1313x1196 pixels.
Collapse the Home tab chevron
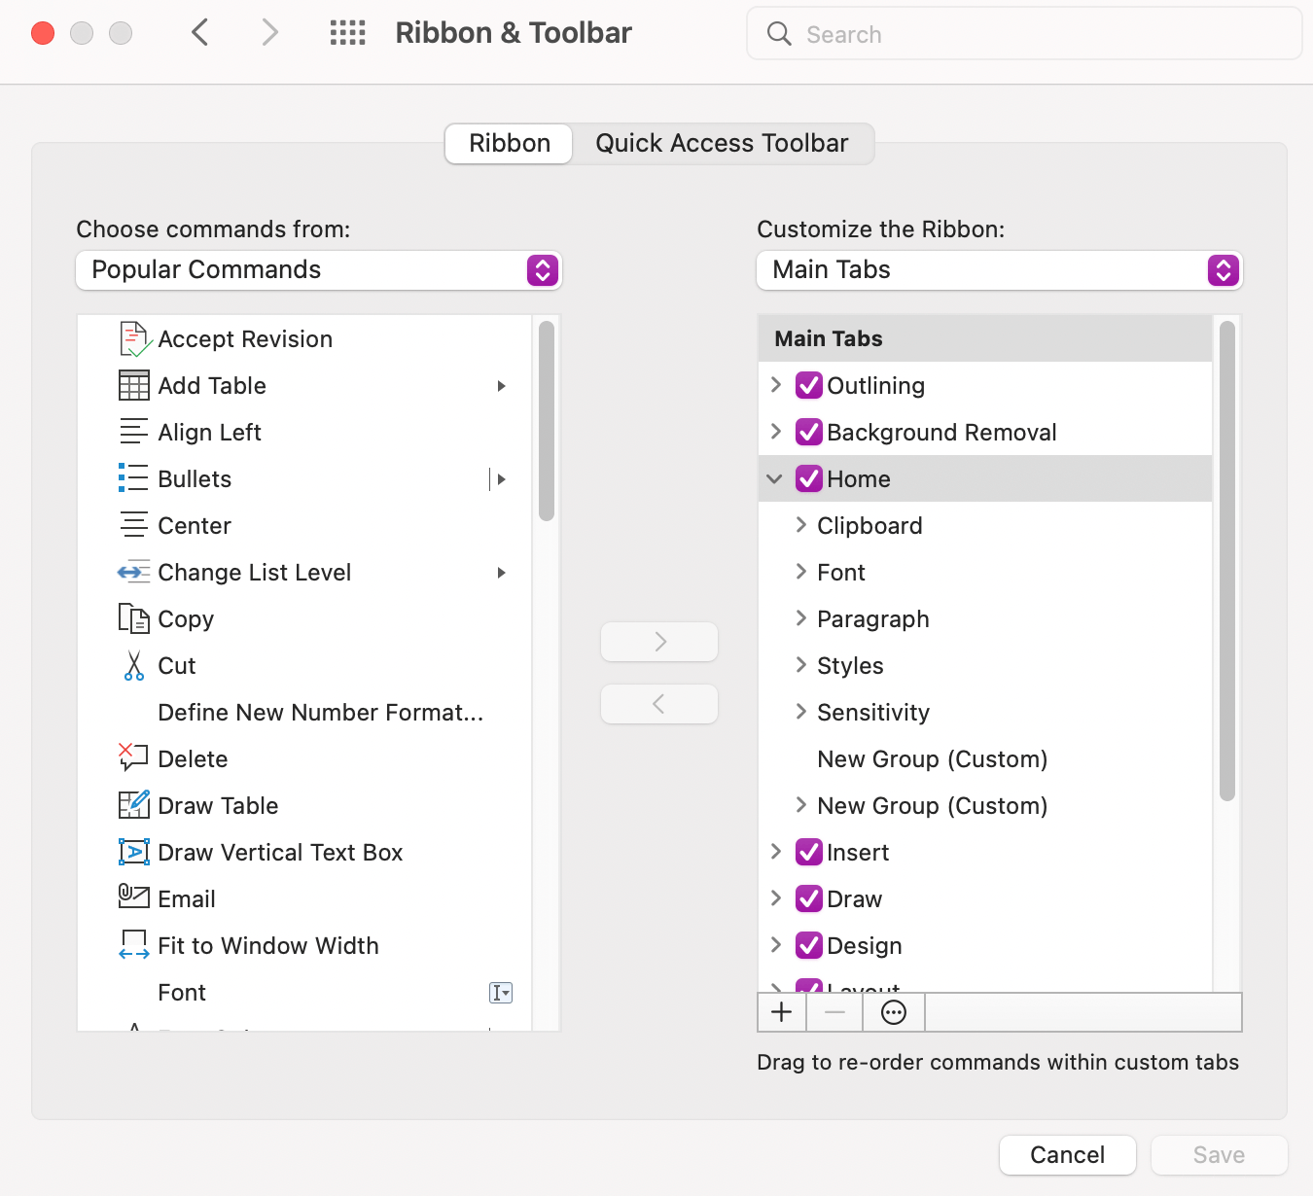pyautogui.click(x=775, y=479)
